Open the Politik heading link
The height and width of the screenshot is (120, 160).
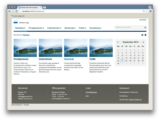click(x=93, y=59)
